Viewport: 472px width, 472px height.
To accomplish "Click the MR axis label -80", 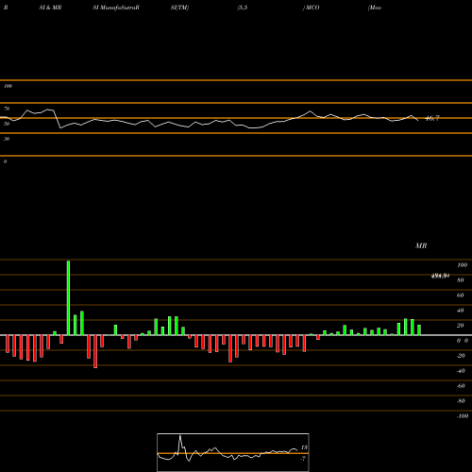I will click(x=461, y=401).
